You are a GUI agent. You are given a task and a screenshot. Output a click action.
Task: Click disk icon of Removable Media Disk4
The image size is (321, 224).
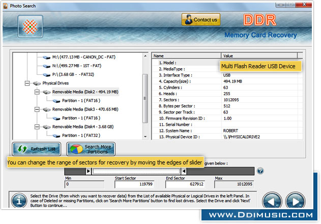tap(47, 127)
